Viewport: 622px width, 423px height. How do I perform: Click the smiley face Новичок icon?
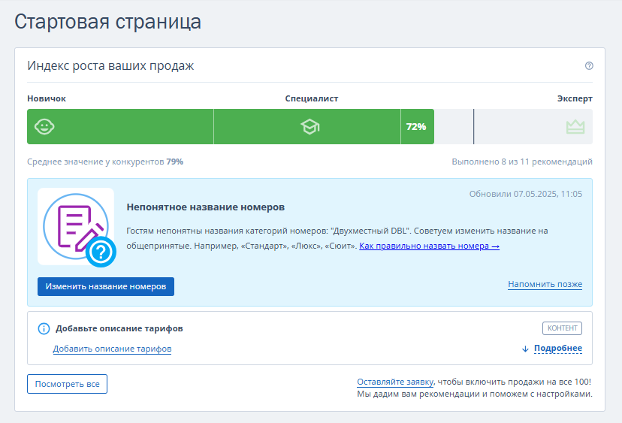[44, 126]
